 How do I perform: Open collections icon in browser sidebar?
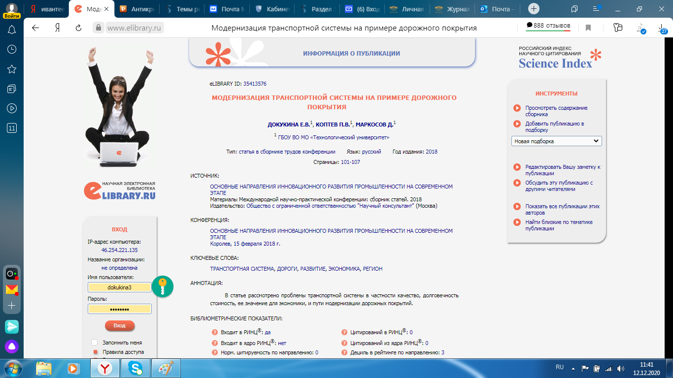[x=12, y=89]
